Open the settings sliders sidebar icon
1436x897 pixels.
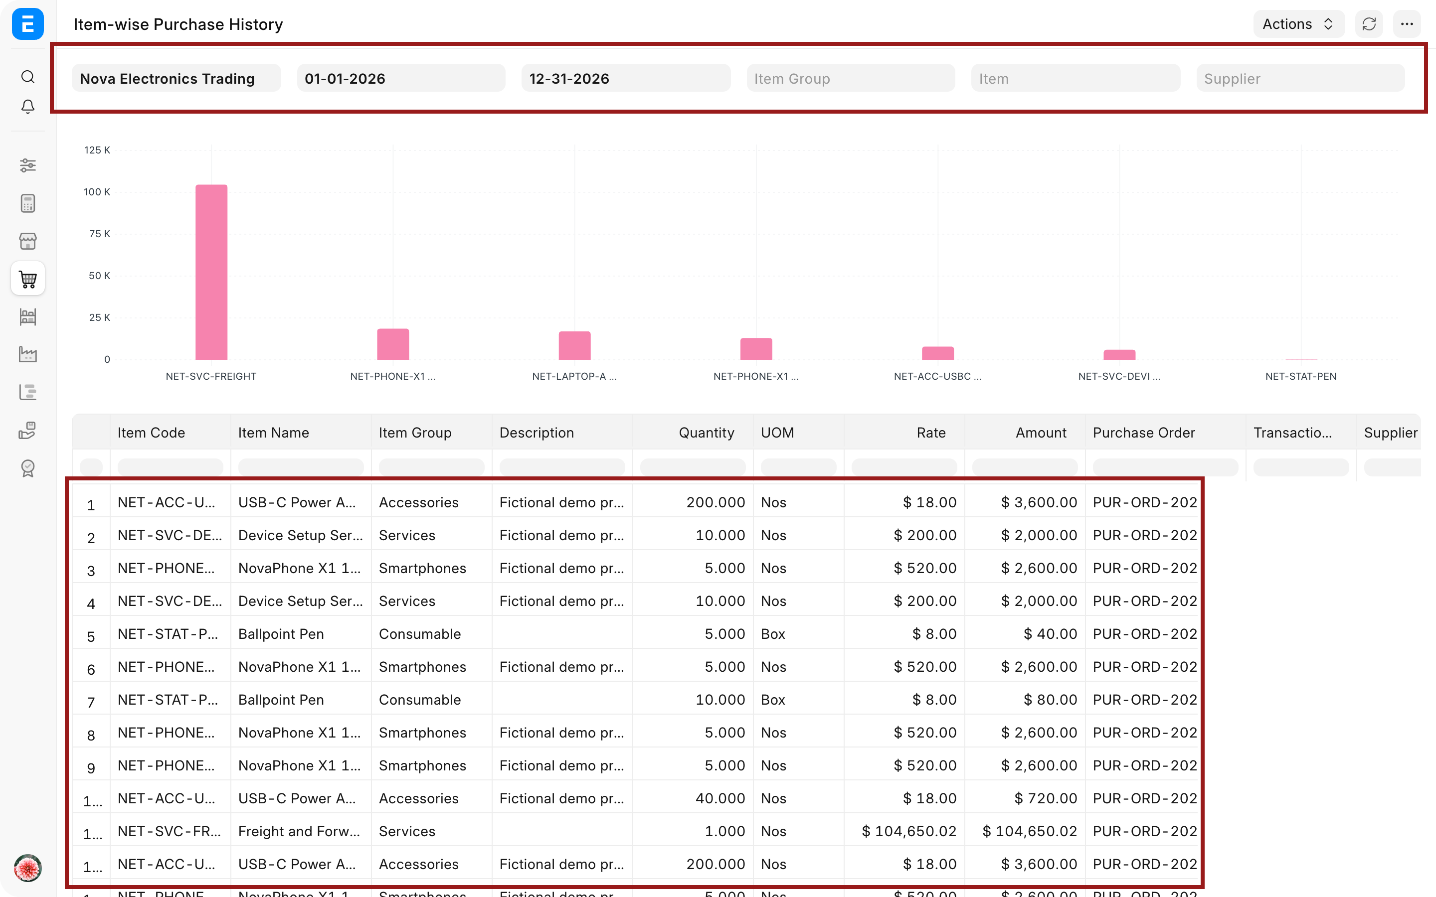tap(27, 165)
